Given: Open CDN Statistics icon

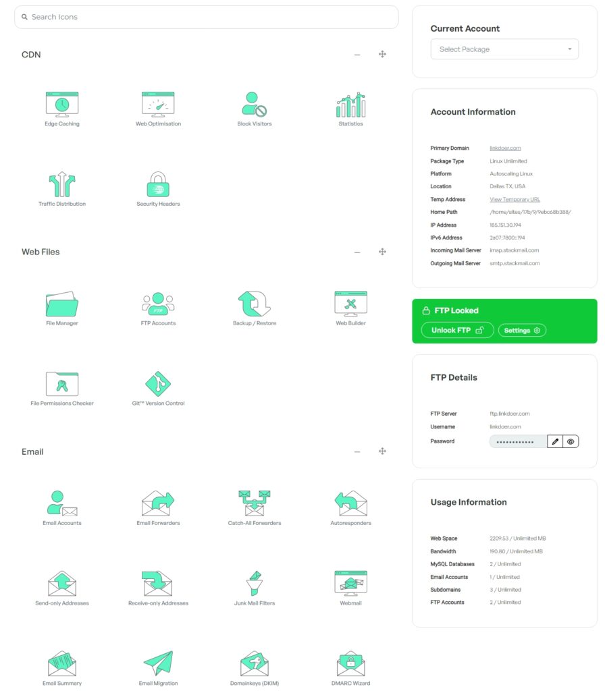Looking at the screenshot, I should coord(350,106).
